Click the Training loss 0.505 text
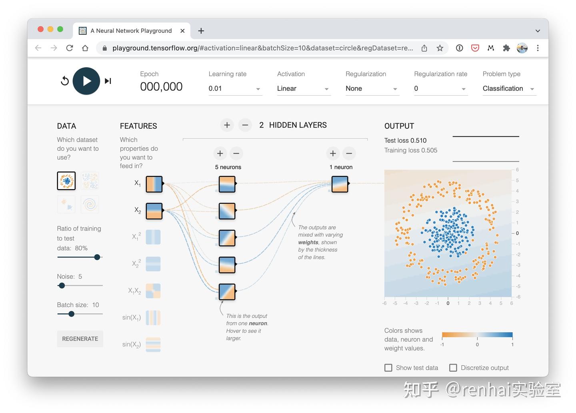 tap(411, 150)
